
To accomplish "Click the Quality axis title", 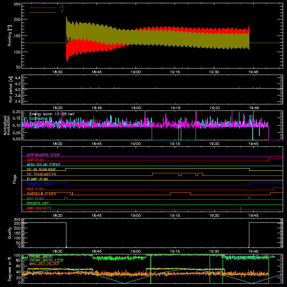I will coord(10,233).
